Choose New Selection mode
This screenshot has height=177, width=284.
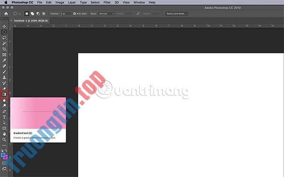(27, 14)
